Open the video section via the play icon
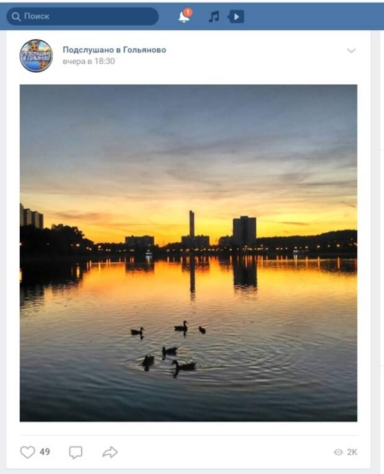 (x=236, y=17)
